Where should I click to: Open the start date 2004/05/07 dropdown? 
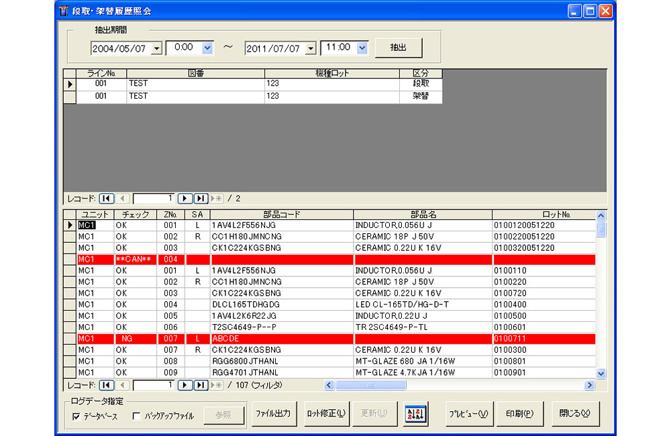[x=157, y=48]
